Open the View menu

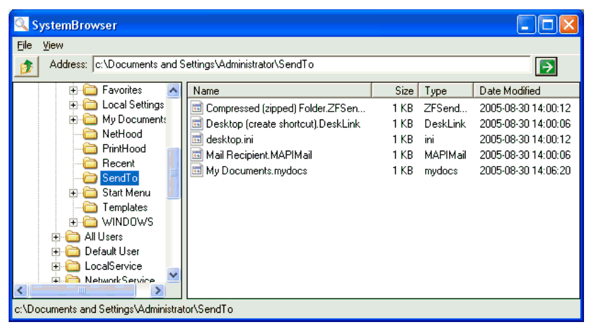point(53,45)
